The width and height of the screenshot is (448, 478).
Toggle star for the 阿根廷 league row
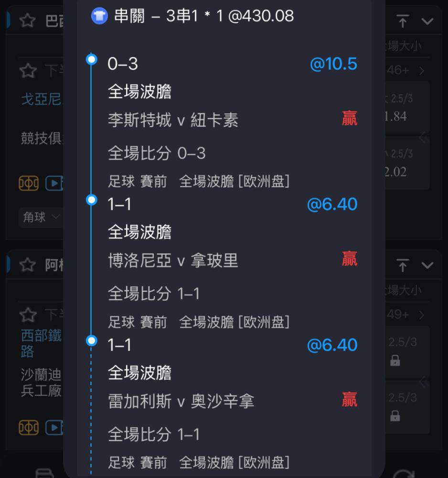[x=27, y=264]
